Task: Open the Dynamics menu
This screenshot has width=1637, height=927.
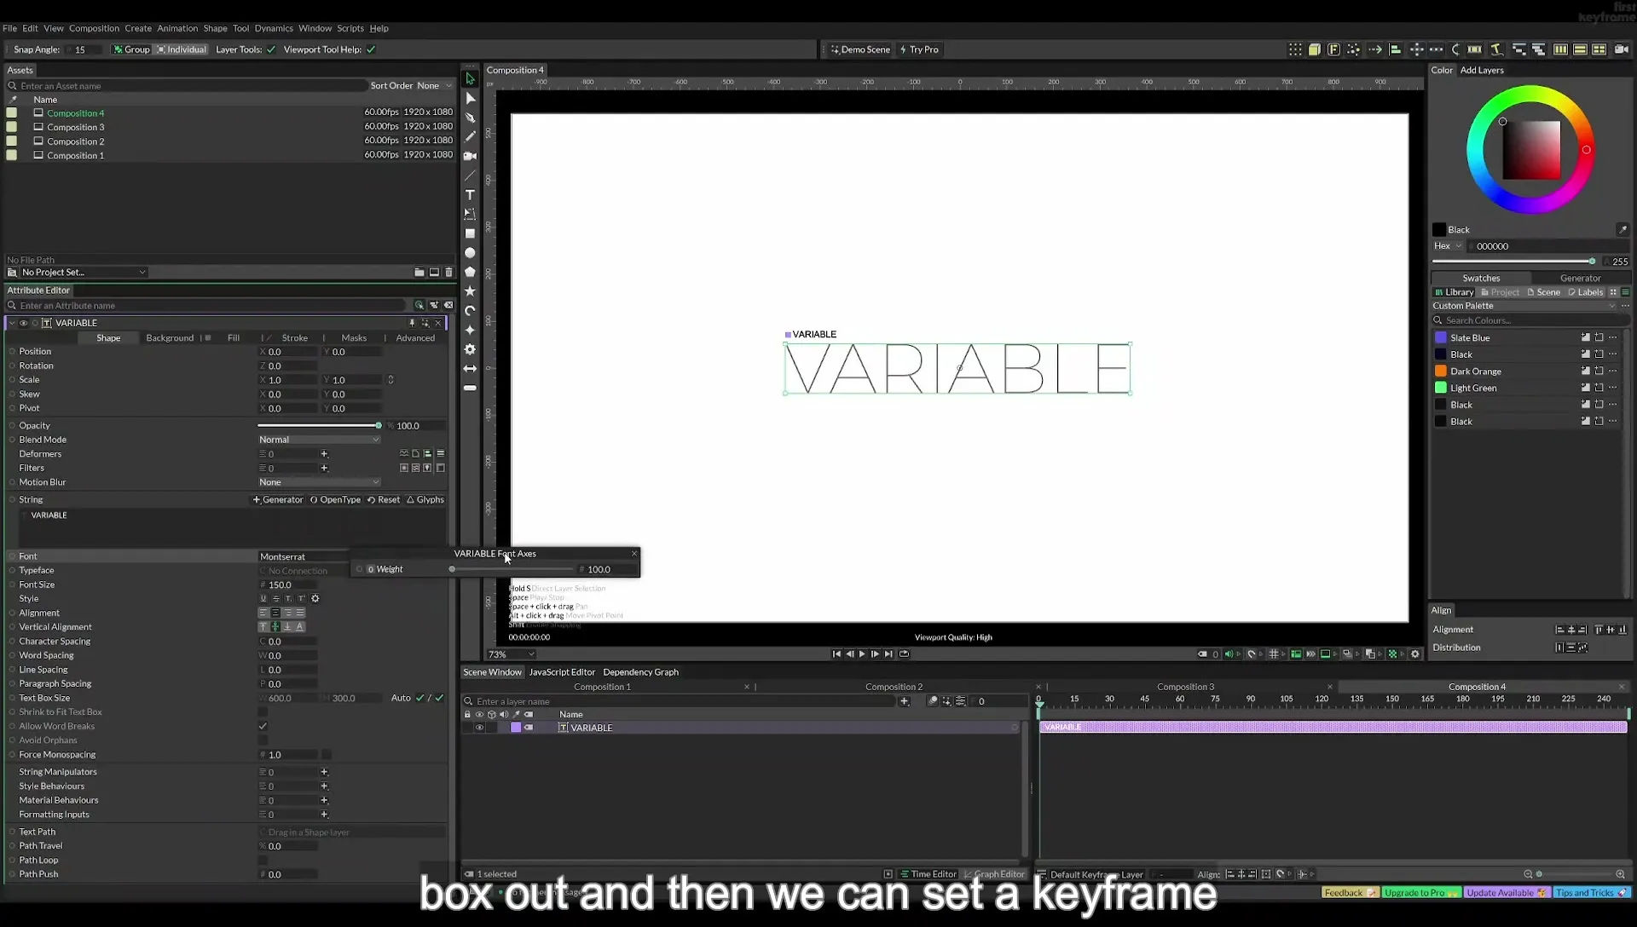Action: 274,28
